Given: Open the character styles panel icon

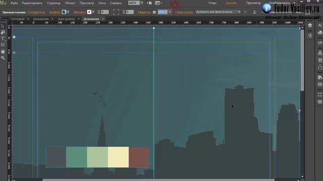Looking at the screenshot, I should [x=310, y=36].
